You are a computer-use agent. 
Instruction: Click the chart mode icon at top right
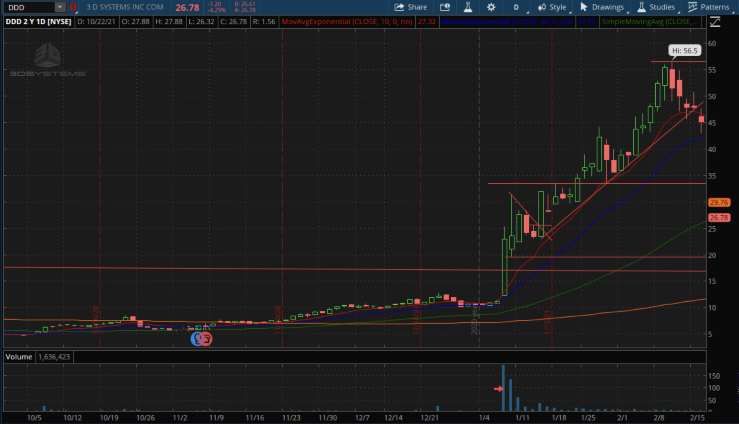coord(715,22)
